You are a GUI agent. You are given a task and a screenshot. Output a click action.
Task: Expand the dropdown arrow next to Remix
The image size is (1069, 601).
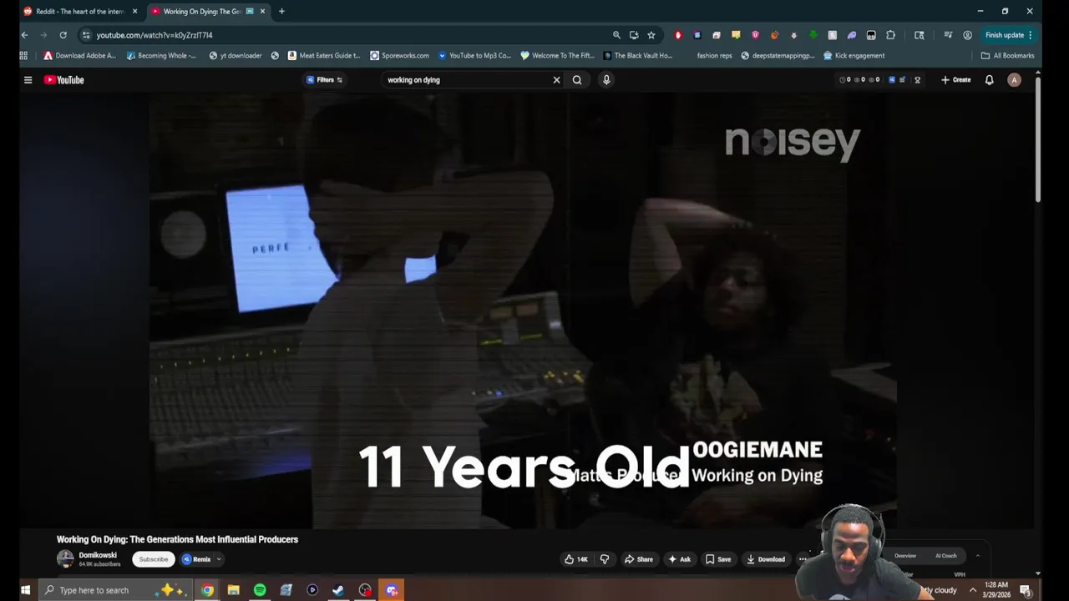pos(219,559)
